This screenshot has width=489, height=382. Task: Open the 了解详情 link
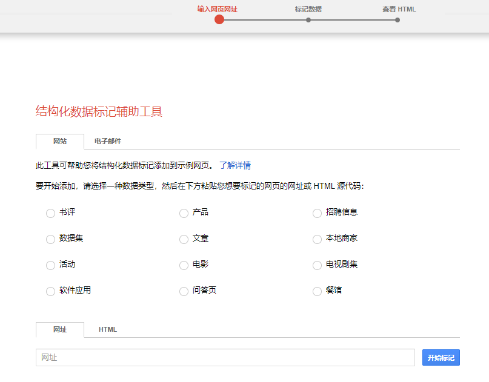(x=235, y=165)
